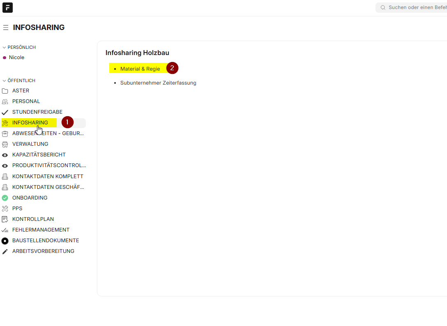Click the KAPAZITÄTSBERICHT eye icon

pyautogui.click(x=5, y=155)
